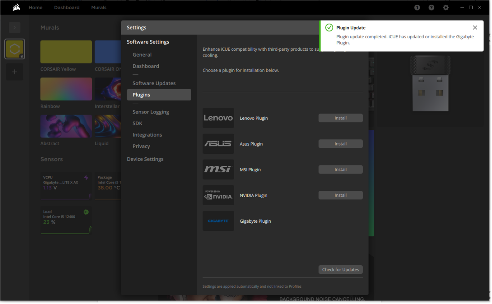
Task: Open the VCPU voltage sensor card
Action: click(66, 186)
